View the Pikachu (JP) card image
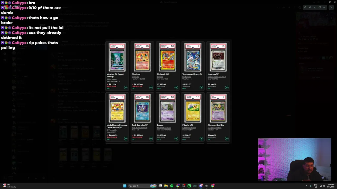This screenshot has height=189, width=337. click(x=193, y=108)
